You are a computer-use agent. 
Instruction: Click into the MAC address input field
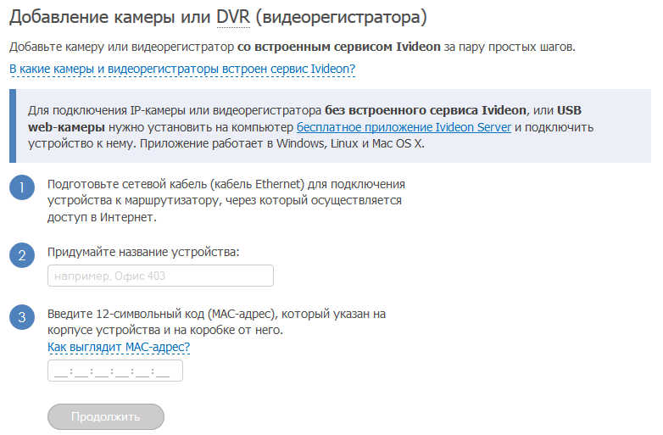tap(115, 371)
